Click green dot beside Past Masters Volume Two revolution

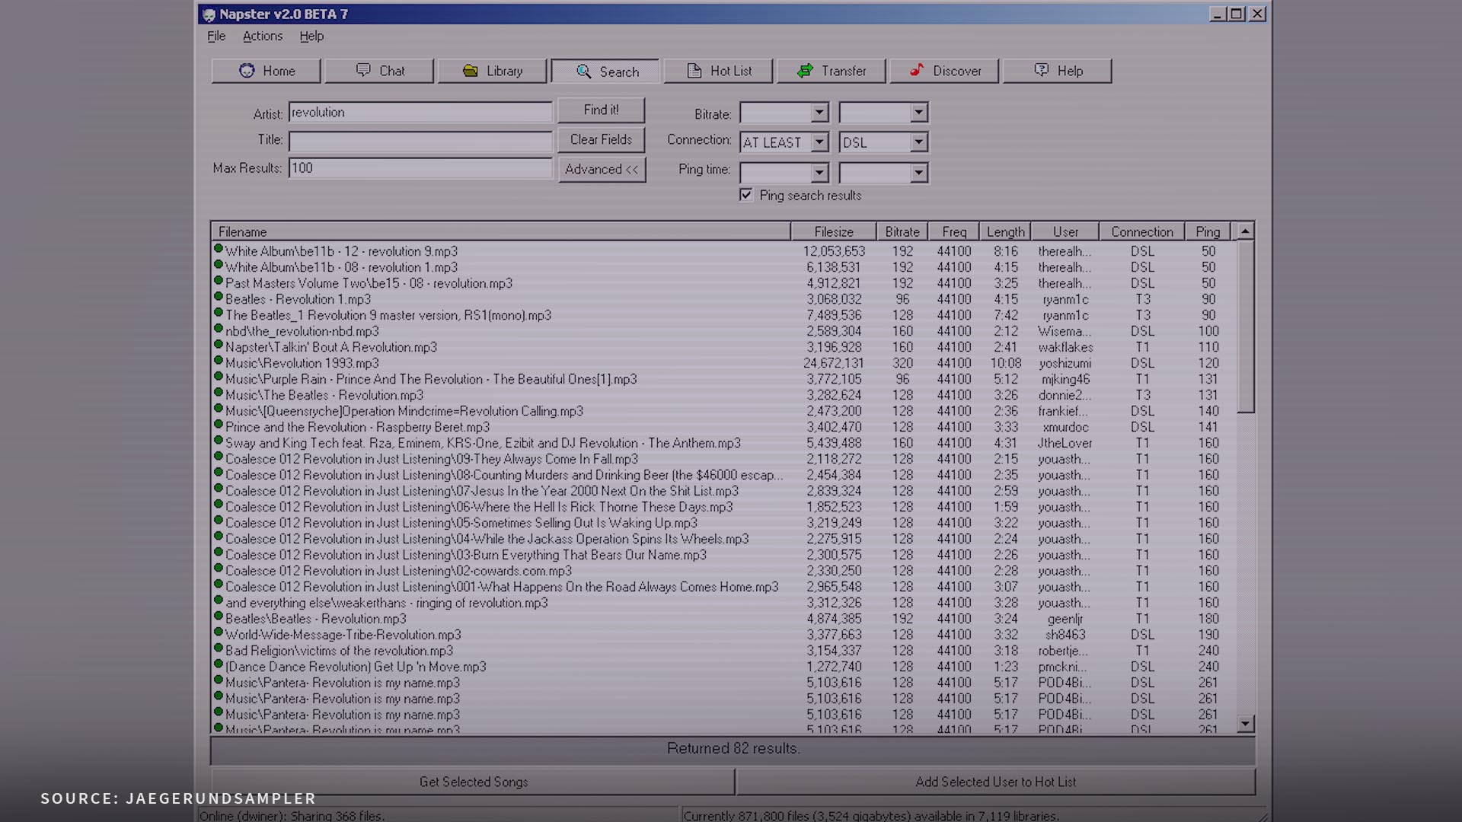click(219, 280)
